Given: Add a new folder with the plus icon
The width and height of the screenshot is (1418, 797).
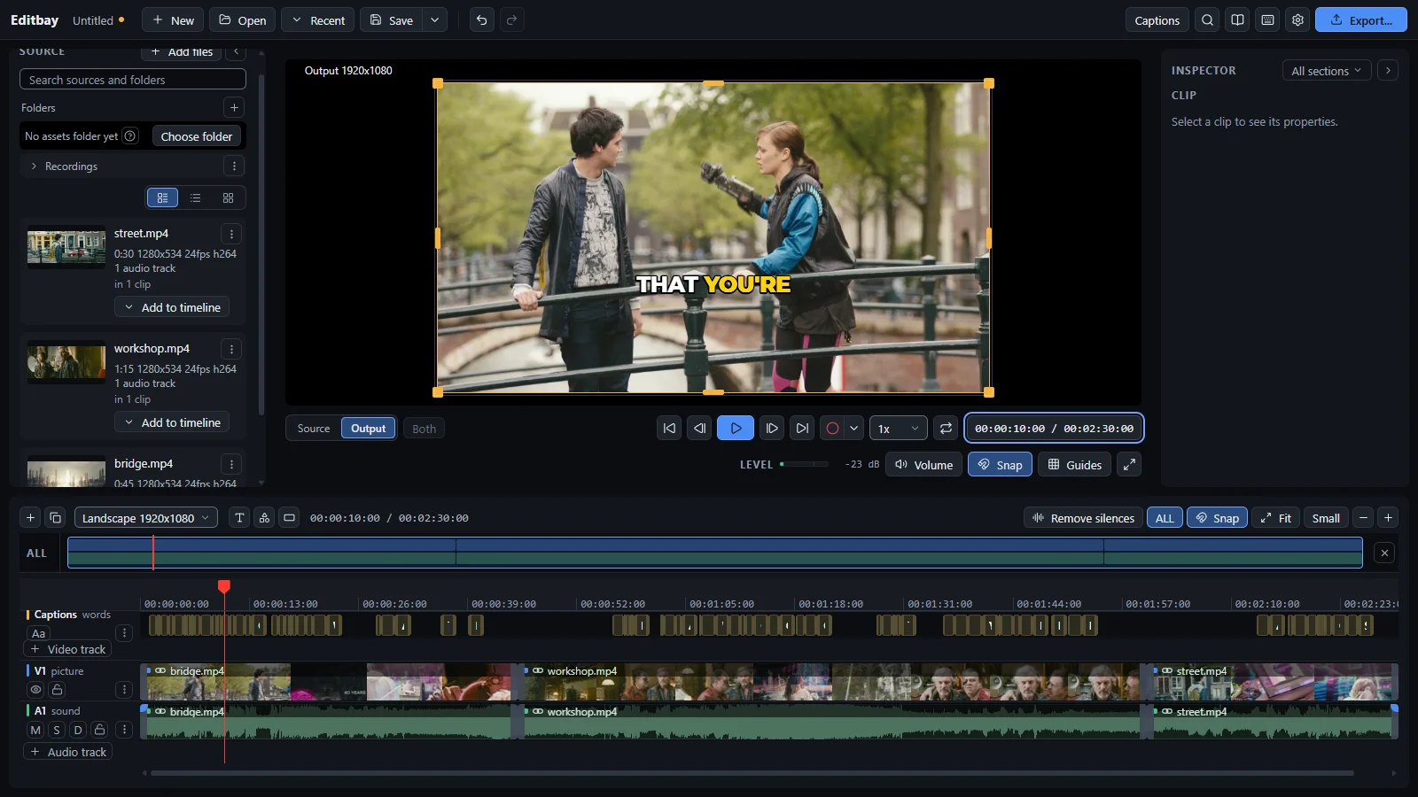Looking at the screenshot, I should coord(234,107).
